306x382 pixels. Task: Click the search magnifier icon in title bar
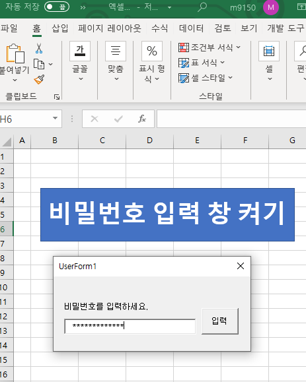[x=202, y=7]
